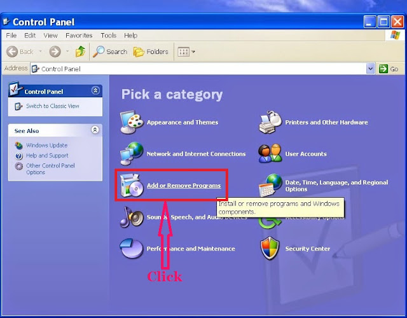Expand the Address bar dropdown
The height and width of the screenshot is (318, 407).
click(x=370, y=69)
